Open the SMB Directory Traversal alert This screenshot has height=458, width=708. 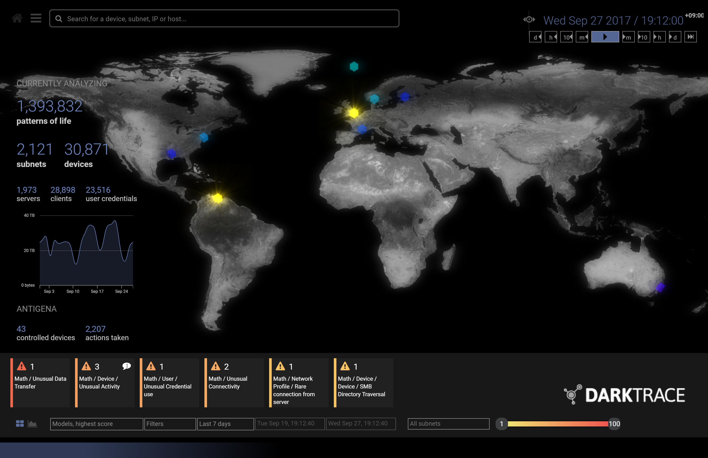coord(364,383)
